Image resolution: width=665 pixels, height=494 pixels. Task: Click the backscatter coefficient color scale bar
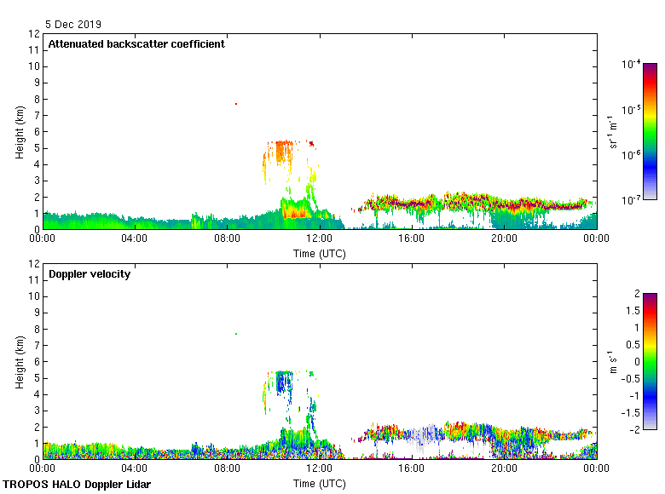tap(649, 130)
